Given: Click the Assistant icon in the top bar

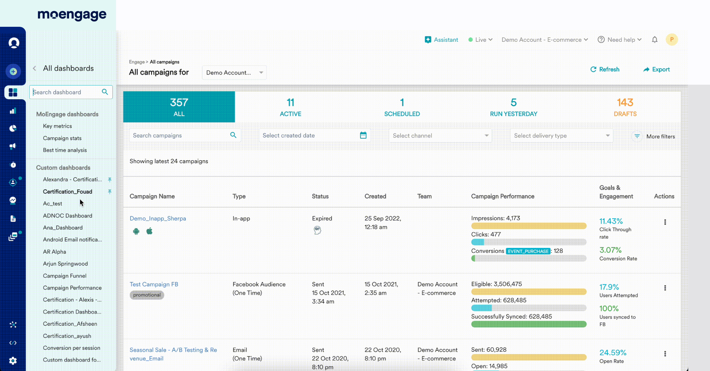Looking at the screenshot, I should (428, 39).
